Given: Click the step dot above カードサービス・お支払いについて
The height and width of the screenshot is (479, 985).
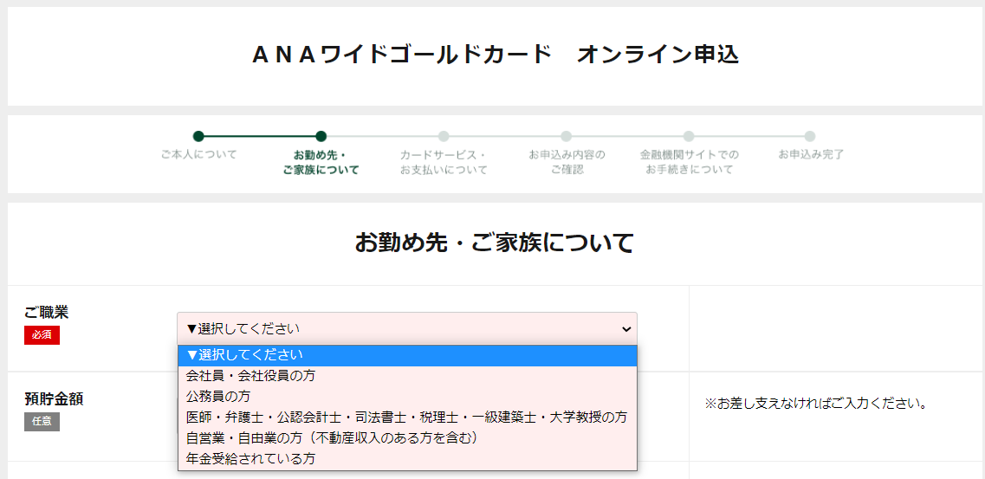Looking at the screenshot, I should (444, 136).
